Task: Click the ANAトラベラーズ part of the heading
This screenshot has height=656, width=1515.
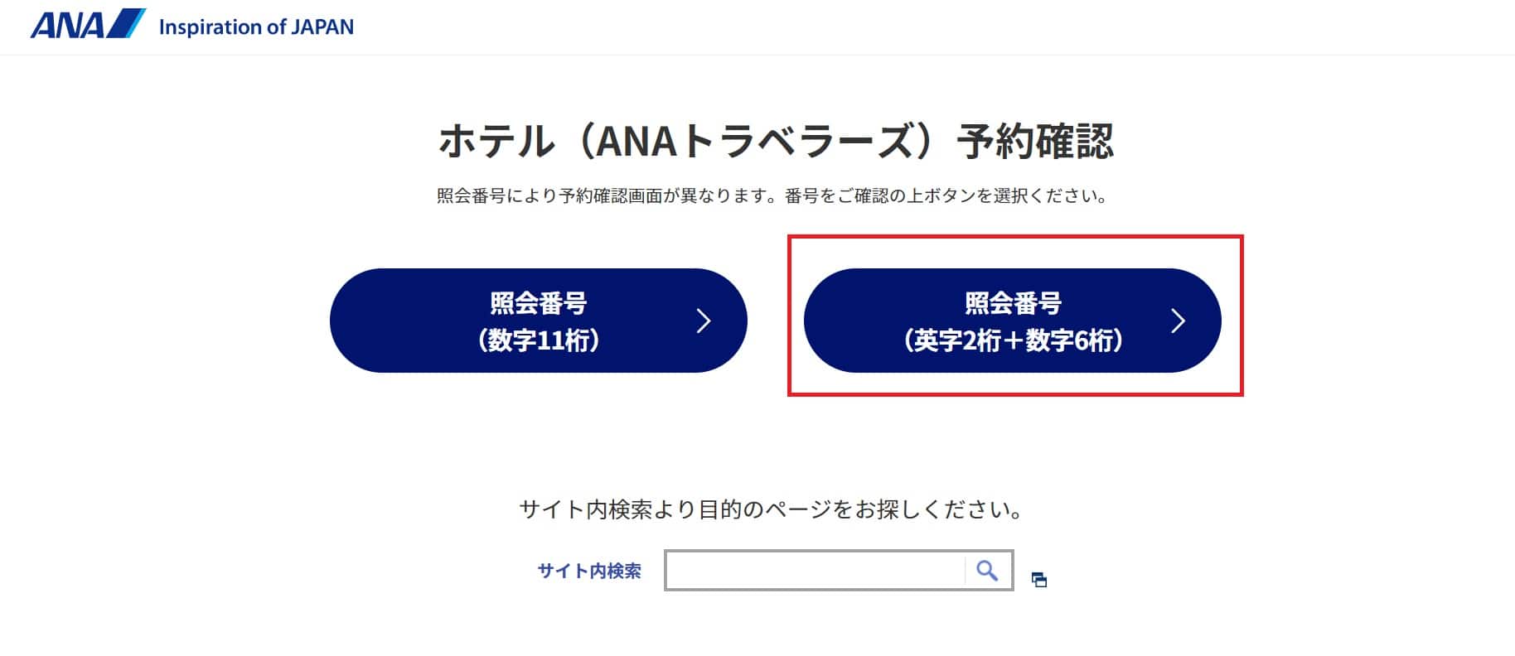Action: 753,141
